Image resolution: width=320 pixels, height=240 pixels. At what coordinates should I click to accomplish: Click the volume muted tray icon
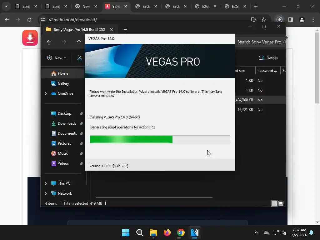(284, 232)
